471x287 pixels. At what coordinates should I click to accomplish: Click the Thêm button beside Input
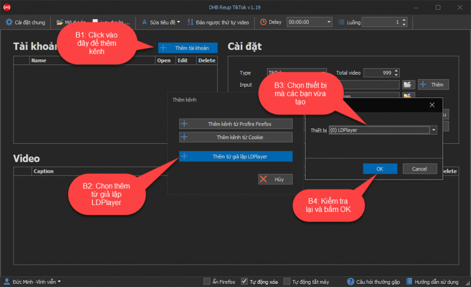click(x=433, y=85)
